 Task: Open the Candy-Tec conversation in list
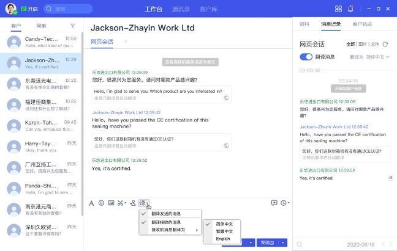[41, 42]
